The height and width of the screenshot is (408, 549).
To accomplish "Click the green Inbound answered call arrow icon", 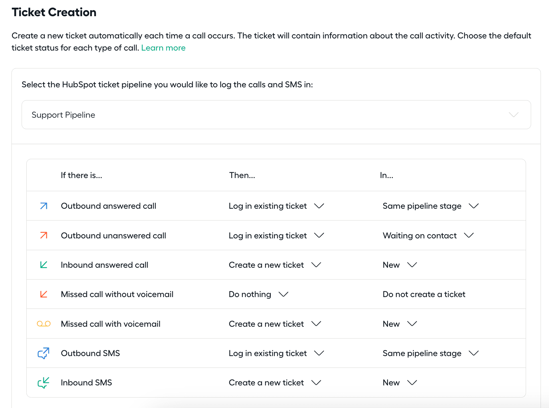I will tap(44, 265).
